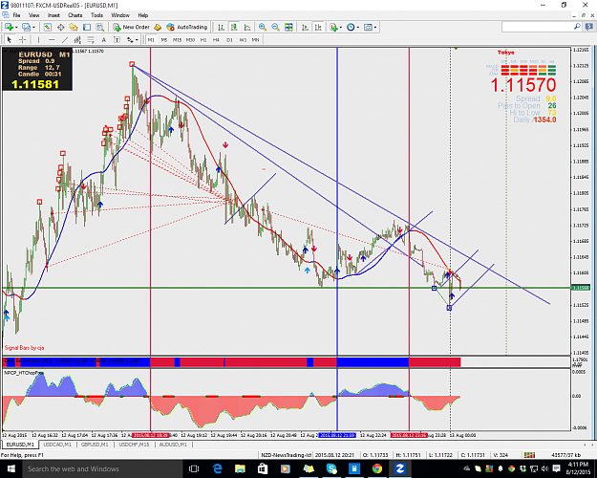
Task: Open Windows Start menu
Action: click(11, 468)
